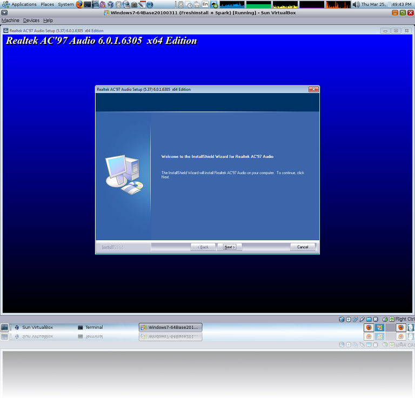Click the VirtualBox optical disc indicator
The height and width of the screenshot is (398, 415).
coord(349,320)
